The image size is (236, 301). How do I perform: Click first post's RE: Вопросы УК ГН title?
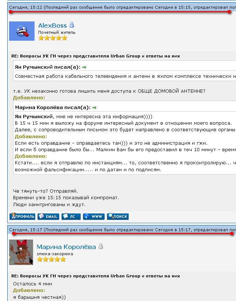(x=96, y=56)
